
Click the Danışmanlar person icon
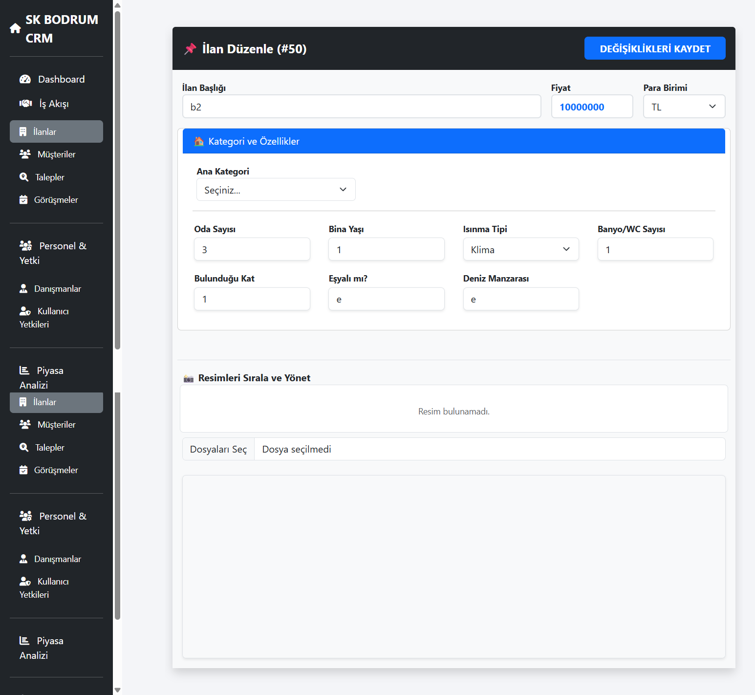point(23,289)
